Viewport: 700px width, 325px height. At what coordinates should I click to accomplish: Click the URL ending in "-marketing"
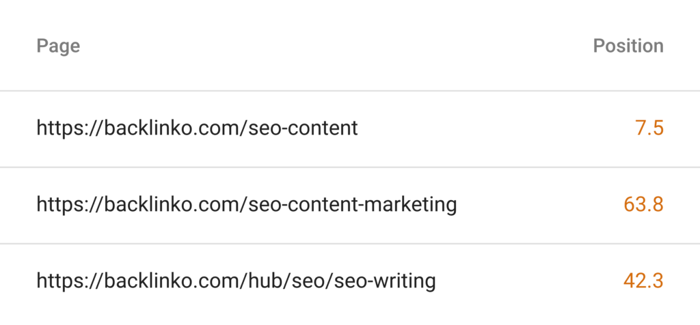246,204
